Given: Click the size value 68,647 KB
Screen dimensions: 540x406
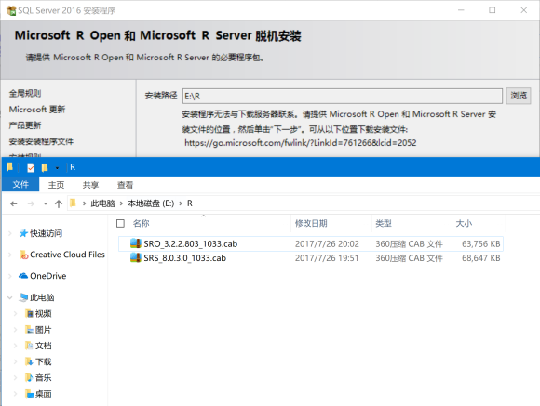Looking at the screenshot, I should point(480,258).
